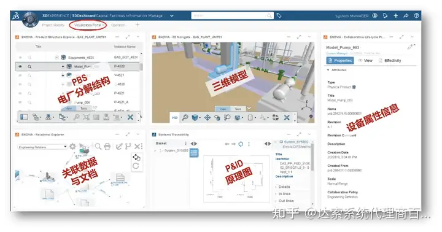Screen dimensions: 442x232
Task: Click the blue list icon in Systems Traceability
Action: (194, 153)
